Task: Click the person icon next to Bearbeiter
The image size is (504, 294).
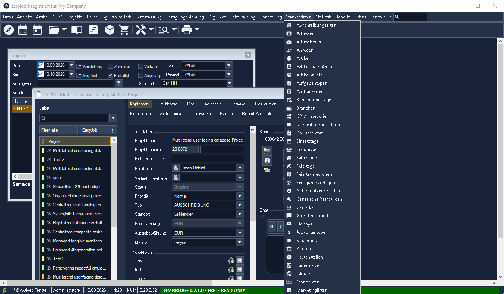Action: 175,168
